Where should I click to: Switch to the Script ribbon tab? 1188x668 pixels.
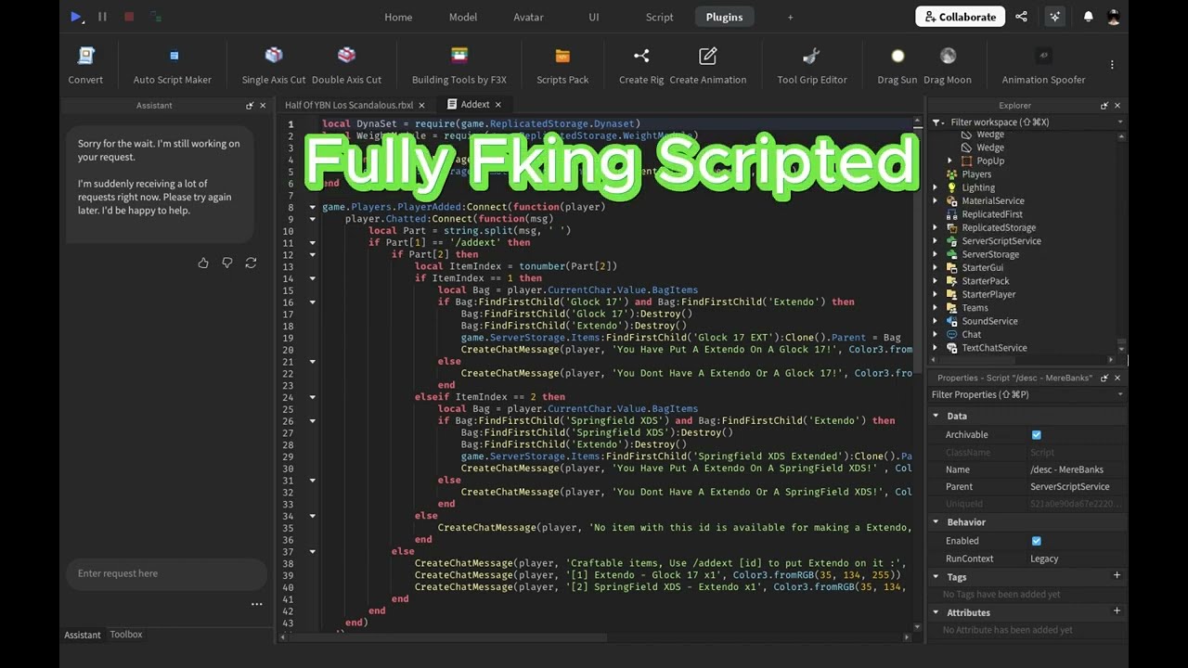660,17
